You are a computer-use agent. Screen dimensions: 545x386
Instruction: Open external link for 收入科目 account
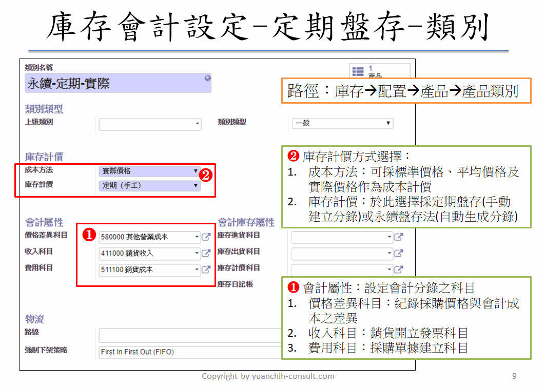tap(206, 253)
